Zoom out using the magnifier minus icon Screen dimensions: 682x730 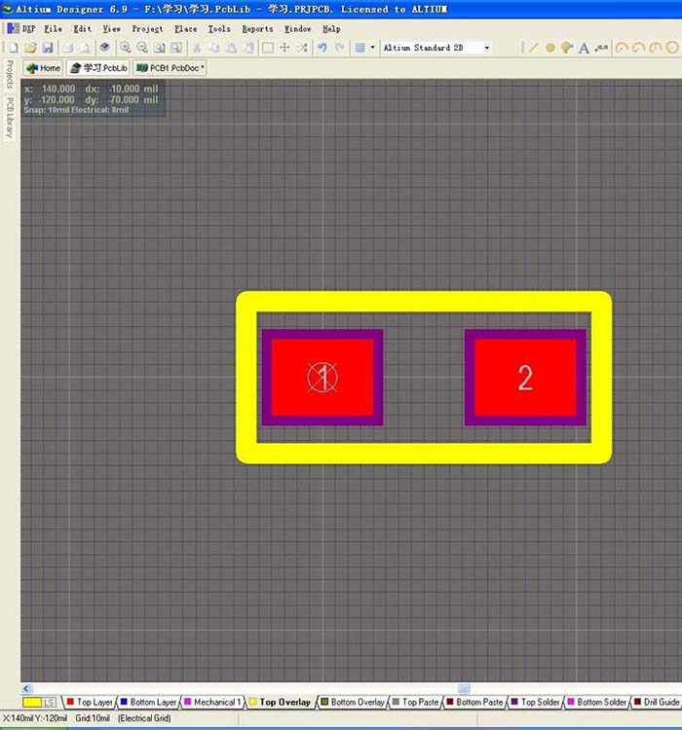(142, 48)
